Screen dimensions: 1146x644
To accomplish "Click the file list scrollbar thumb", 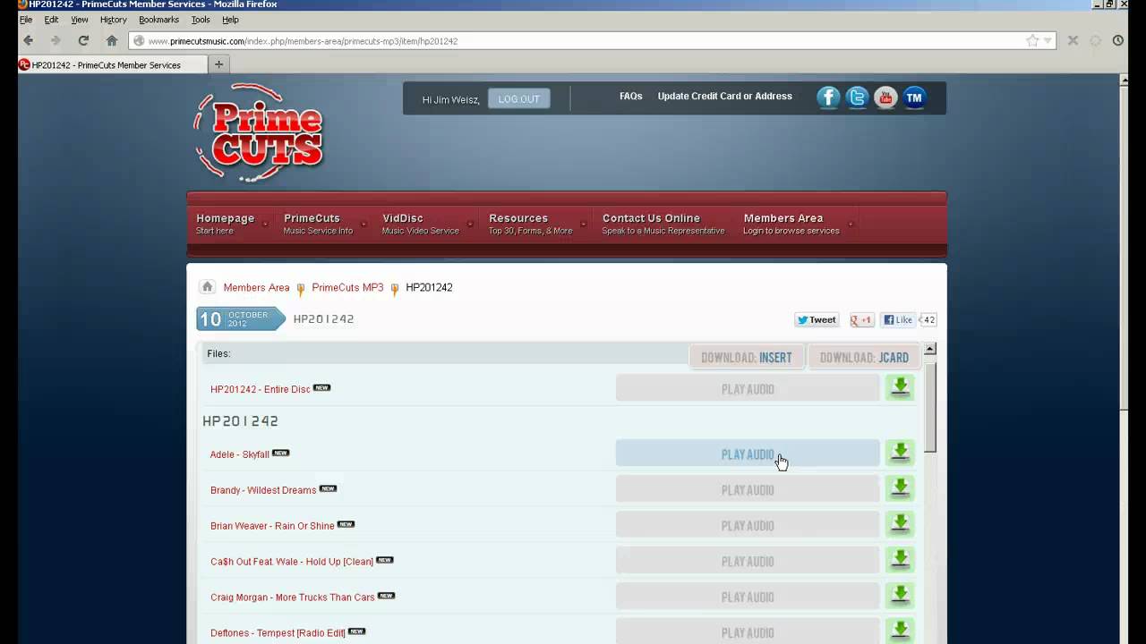I will pos(930,407).
